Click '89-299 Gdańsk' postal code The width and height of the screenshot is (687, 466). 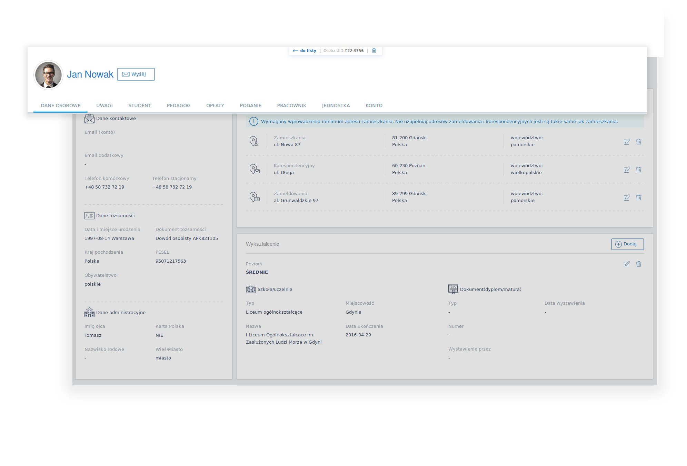pyautogui.click(x=409, y=194)
